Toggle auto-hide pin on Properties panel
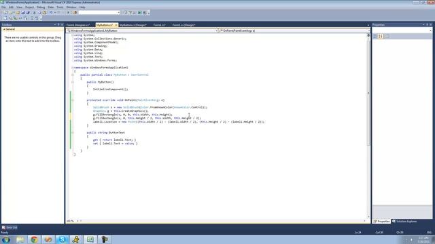Screen dimensions: 435x244 pos(428,24)
